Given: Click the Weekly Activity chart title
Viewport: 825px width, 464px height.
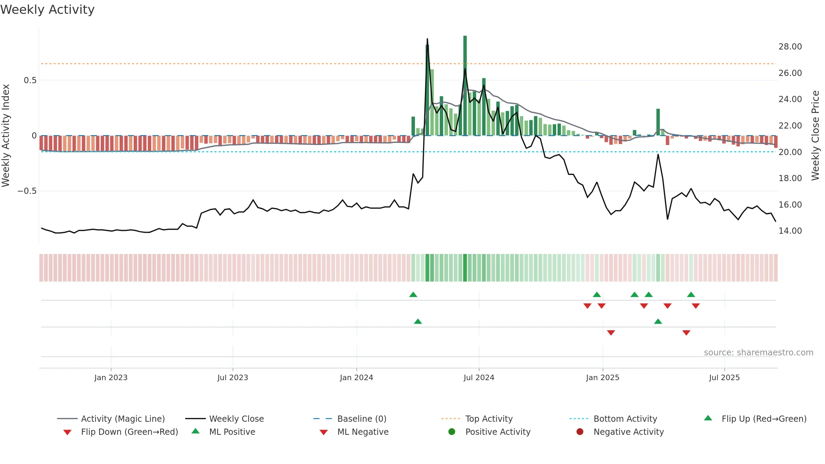Looking at the screenshot, I should click(x=47, y=10).
